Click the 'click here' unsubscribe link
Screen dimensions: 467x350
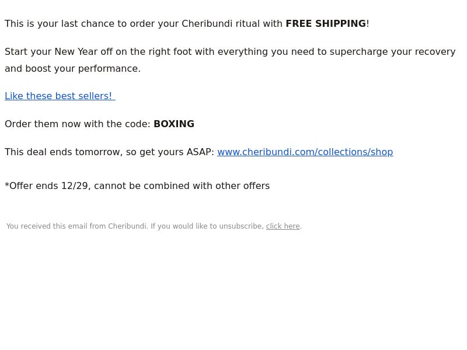(x=283, y=226)
